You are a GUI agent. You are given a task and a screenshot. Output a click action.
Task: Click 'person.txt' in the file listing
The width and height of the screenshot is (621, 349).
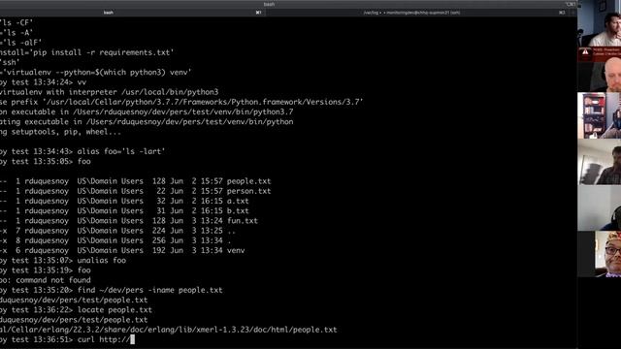(248, 191)
